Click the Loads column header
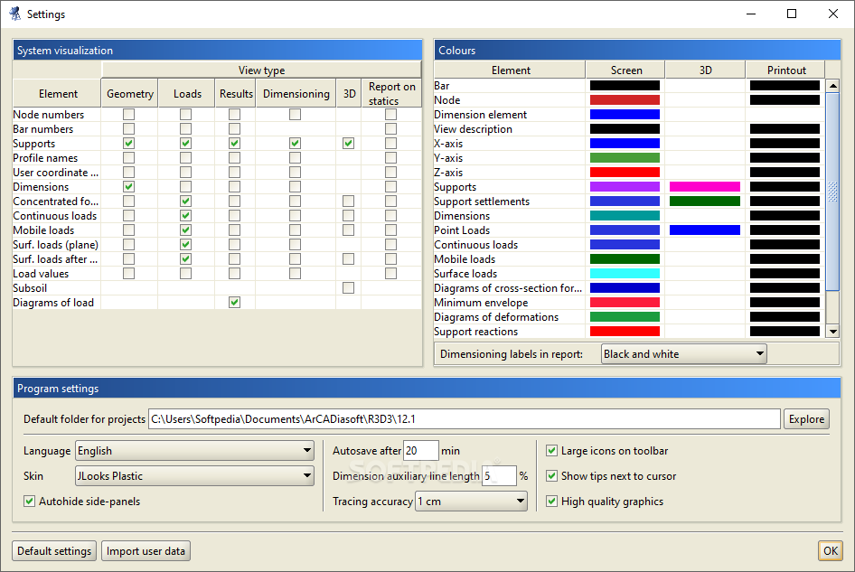Image resolution: width=855 pixels, height=572 pixels. click(x=187, y=93)
